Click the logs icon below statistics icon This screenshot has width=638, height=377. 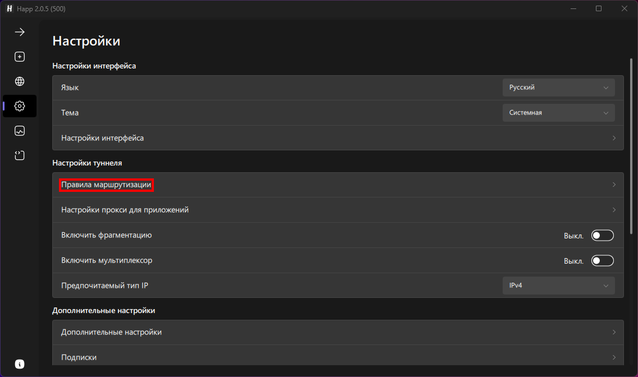pos(20,155)
